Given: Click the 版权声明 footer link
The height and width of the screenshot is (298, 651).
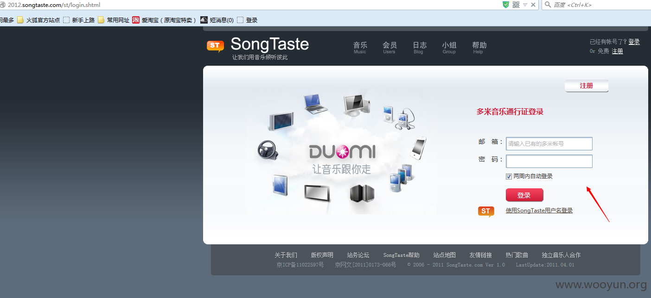Looking at the screenshot, I should click(322, 255).
